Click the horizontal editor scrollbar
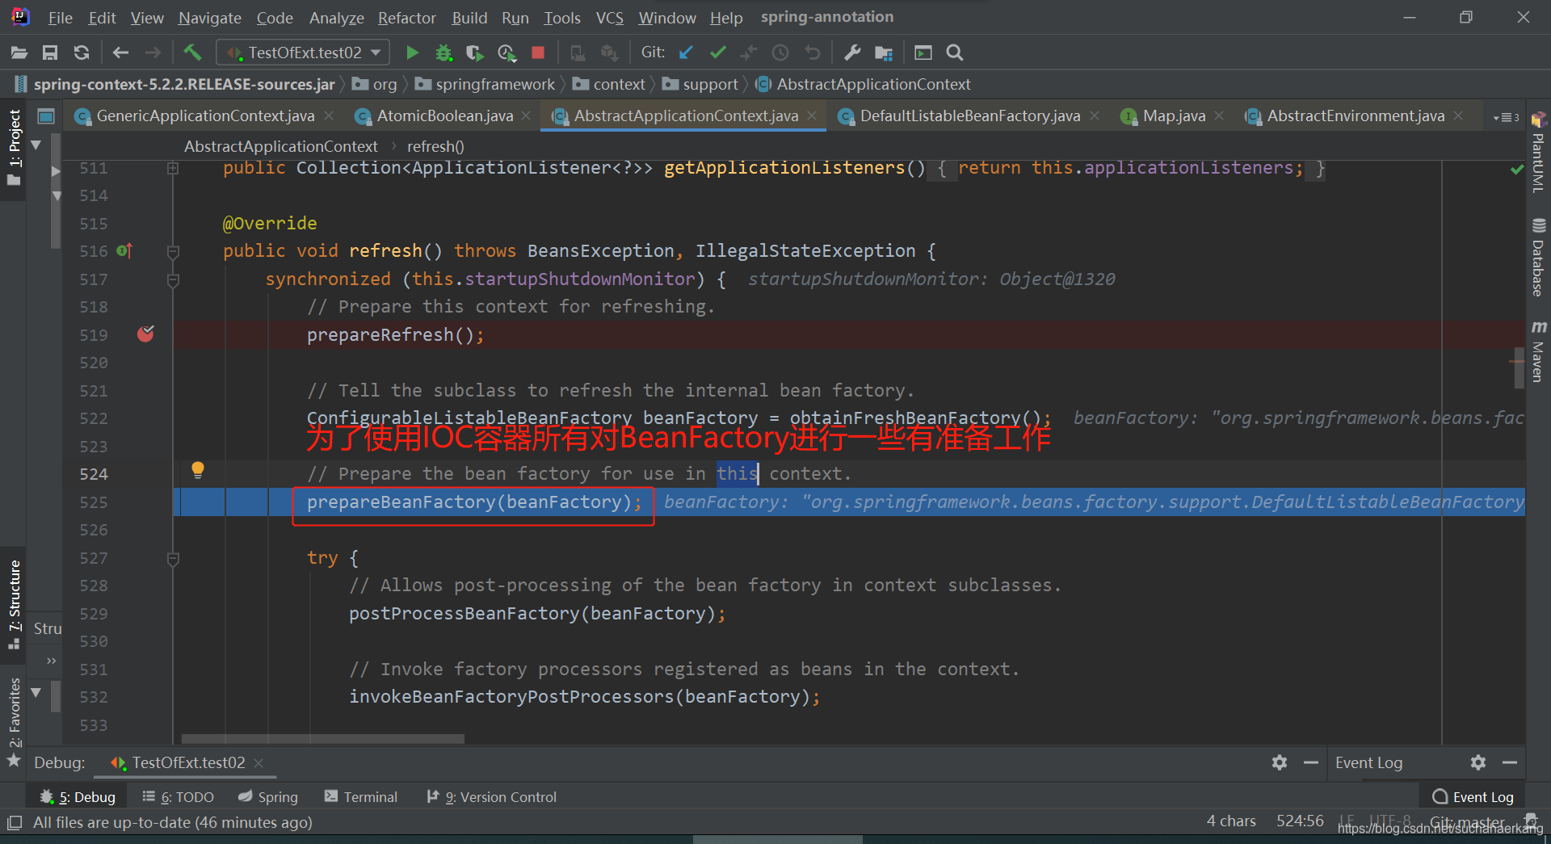Screen dimensions: 1551x844 (x=323, y=738)
